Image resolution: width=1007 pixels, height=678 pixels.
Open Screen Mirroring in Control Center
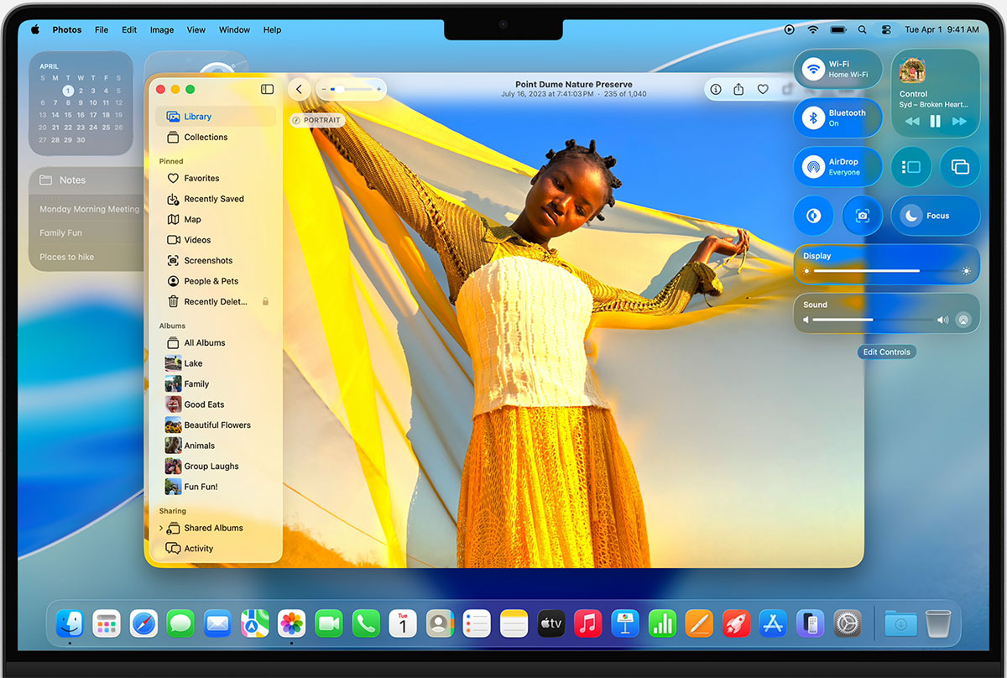(960, 167)
